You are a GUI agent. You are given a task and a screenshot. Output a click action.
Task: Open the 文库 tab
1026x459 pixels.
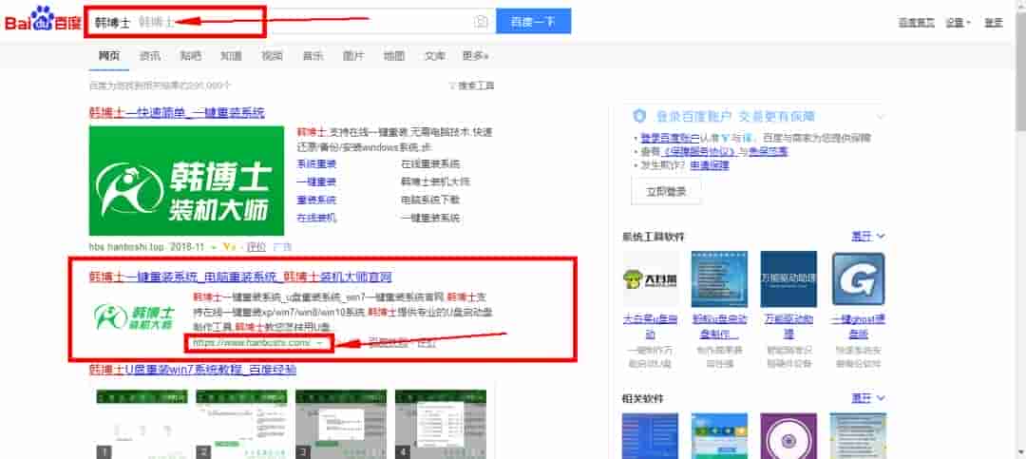coord(434,56)
